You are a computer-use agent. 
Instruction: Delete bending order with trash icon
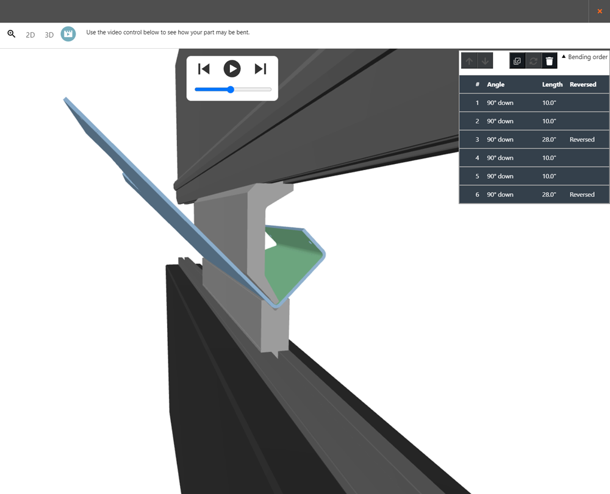click(550, 61)
